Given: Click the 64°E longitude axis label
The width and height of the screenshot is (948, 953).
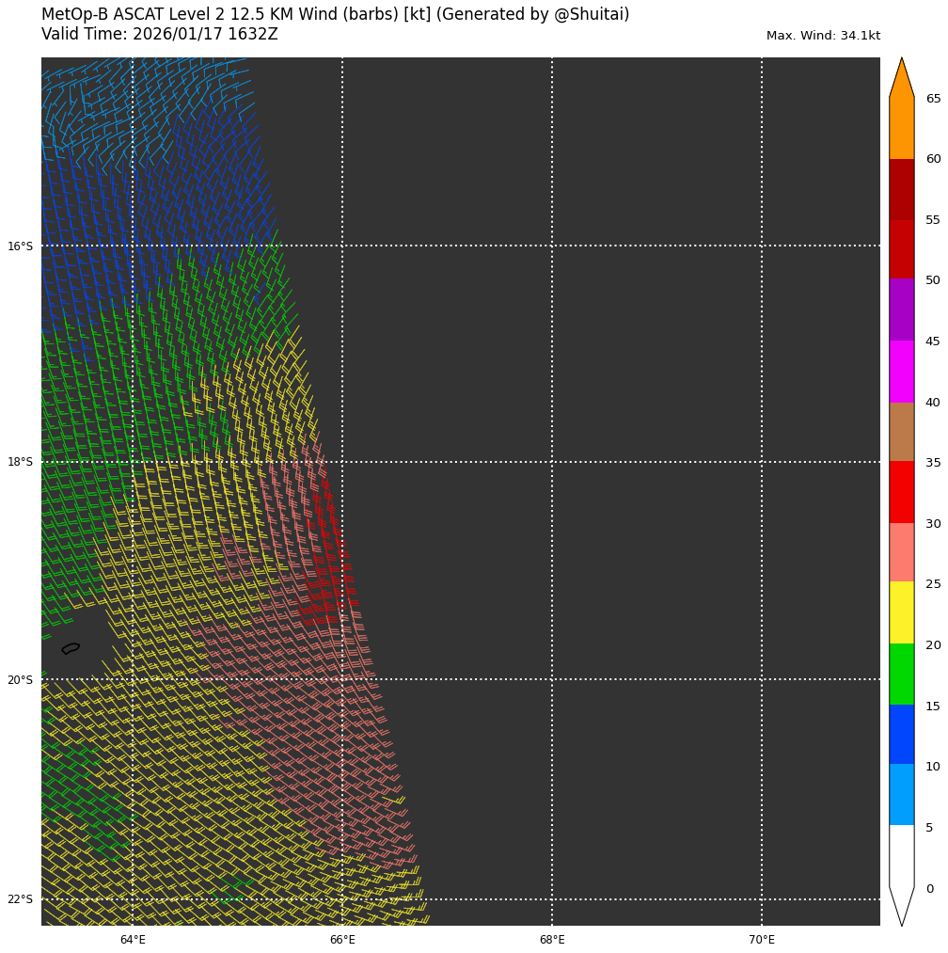Looking at the screenshot, I should coord(133,940).
